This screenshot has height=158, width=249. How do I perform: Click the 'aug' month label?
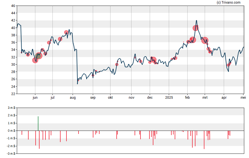pyautogui.click(x=73, y=98)
